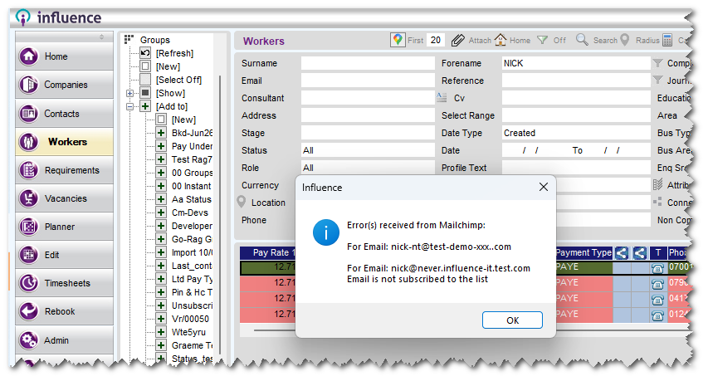708x381 pixels.
Task: Select the Developer group in tree
Action: point(192,226)
